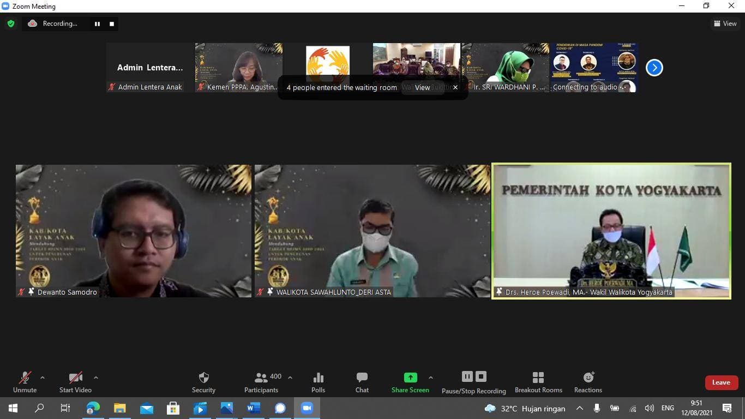Select Walikota Sawahlunto Deri Asta video tile
745x419 pixels.
[372, 231]
